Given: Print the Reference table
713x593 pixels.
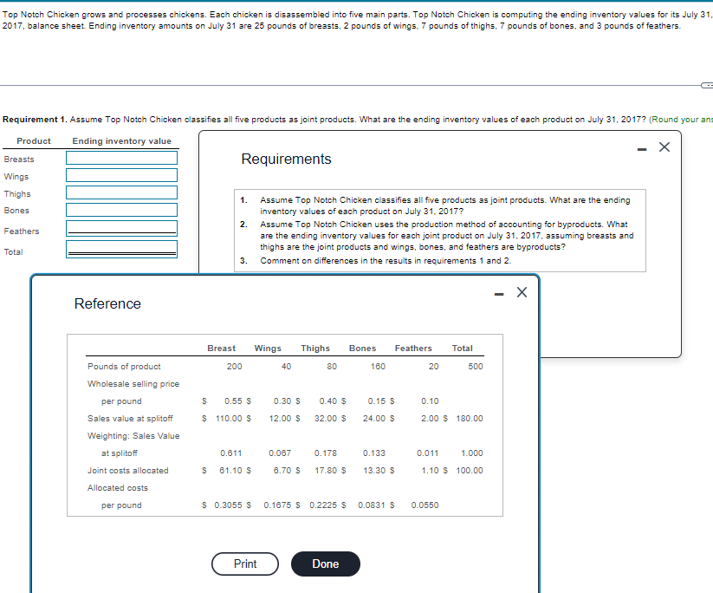Looking at the screenshot, I should pos(245,564).
